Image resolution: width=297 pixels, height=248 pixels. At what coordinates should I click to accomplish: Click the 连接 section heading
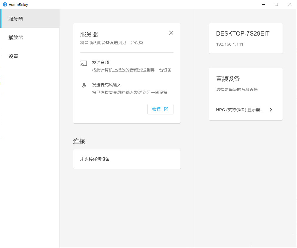click(79, 141)
